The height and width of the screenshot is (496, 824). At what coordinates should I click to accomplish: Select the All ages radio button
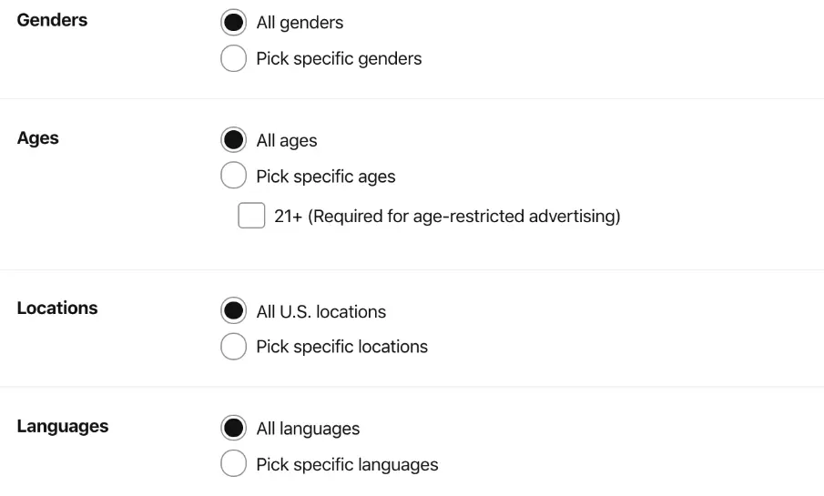234,140
